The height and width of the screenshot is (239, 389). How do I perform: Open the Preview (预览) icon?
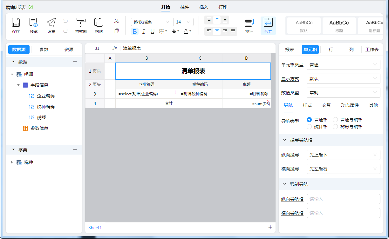33,23
